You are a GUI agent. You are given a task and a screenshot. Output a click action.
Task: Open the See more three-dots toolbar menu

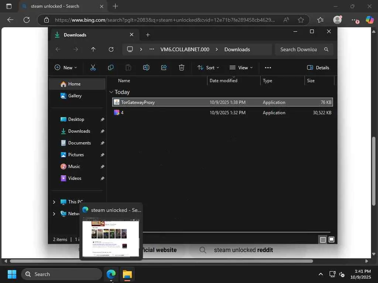click(x=268, y=68)
